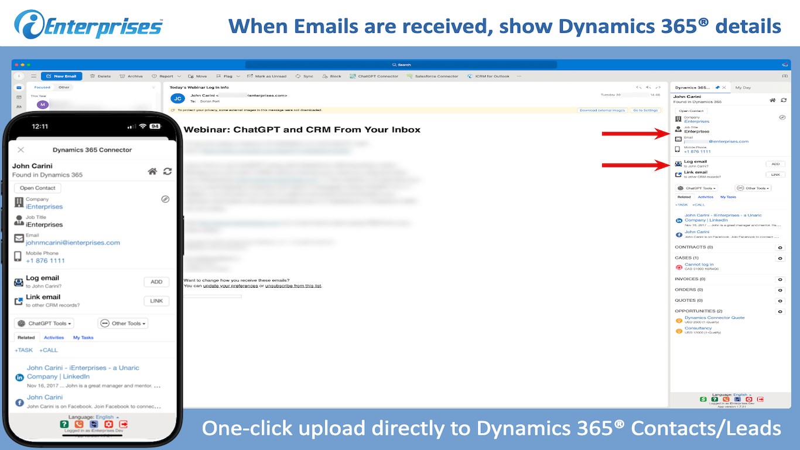Screen dimensions: 800x450
Task: Click blue sync arrows icon on phone footer
Action: 94,424
